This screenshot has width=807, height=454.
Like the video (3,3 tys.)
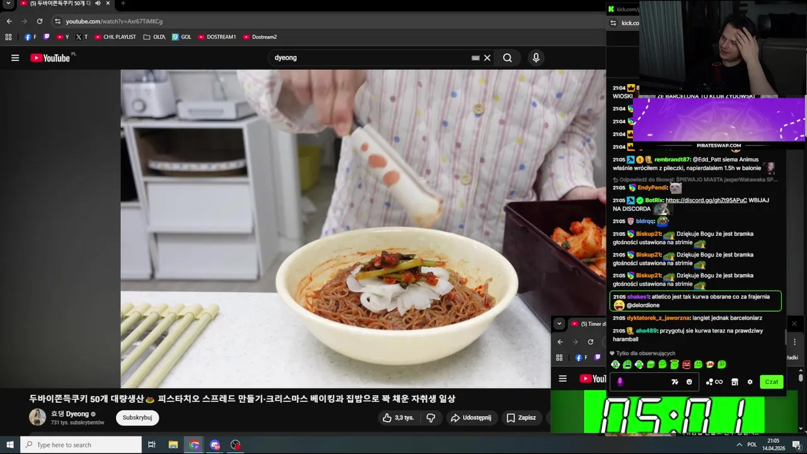tap(398, 417)
